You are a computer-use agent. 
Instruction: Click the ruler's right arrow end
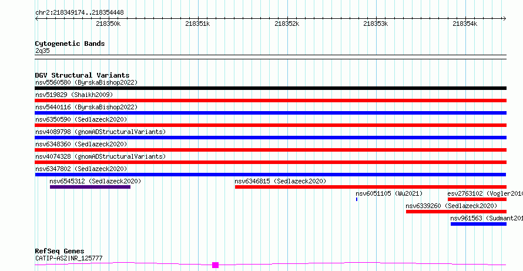pyautogui.click(x=504, y=19)
